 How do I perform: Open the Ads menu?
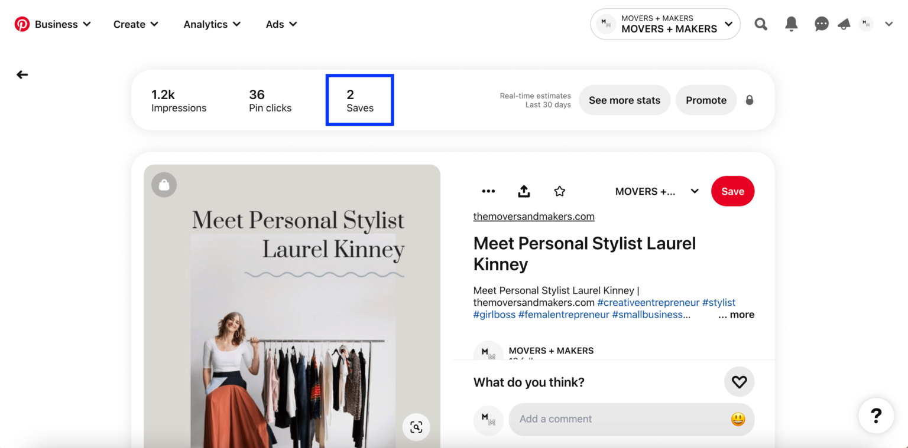[x=281, y=24]
